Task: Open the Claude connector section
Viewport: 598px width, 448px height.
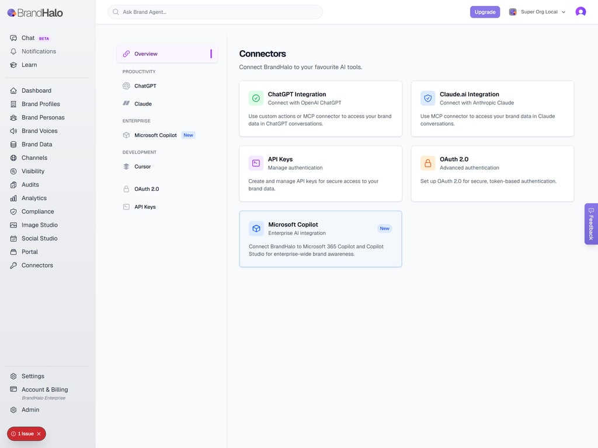Action: pyautogui.click(x=167, y=104)
